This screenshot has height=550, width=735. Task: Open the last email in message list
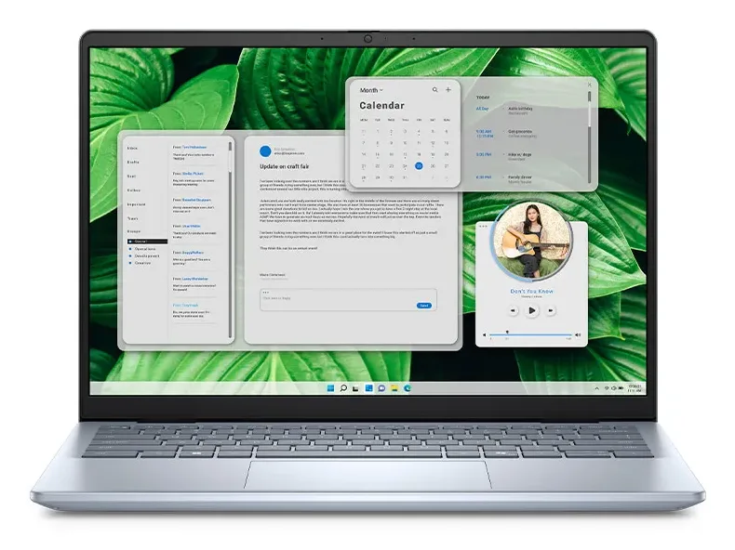point(194,311)
